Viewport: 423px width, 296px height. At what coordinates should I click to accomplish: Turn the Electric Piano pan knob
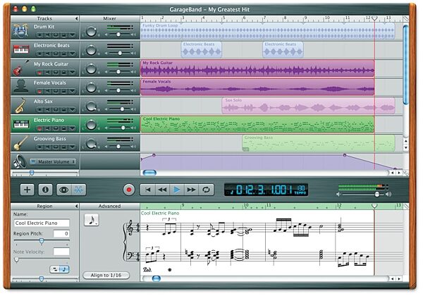[91, 125]
